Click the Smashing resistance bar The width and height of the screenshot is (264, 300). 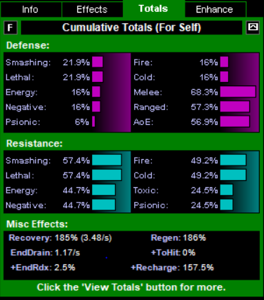coord(107,161)
